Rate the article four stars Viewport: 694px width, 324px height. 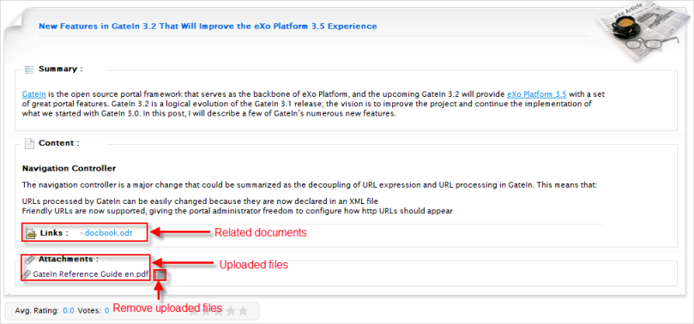(x=231, y=311)
